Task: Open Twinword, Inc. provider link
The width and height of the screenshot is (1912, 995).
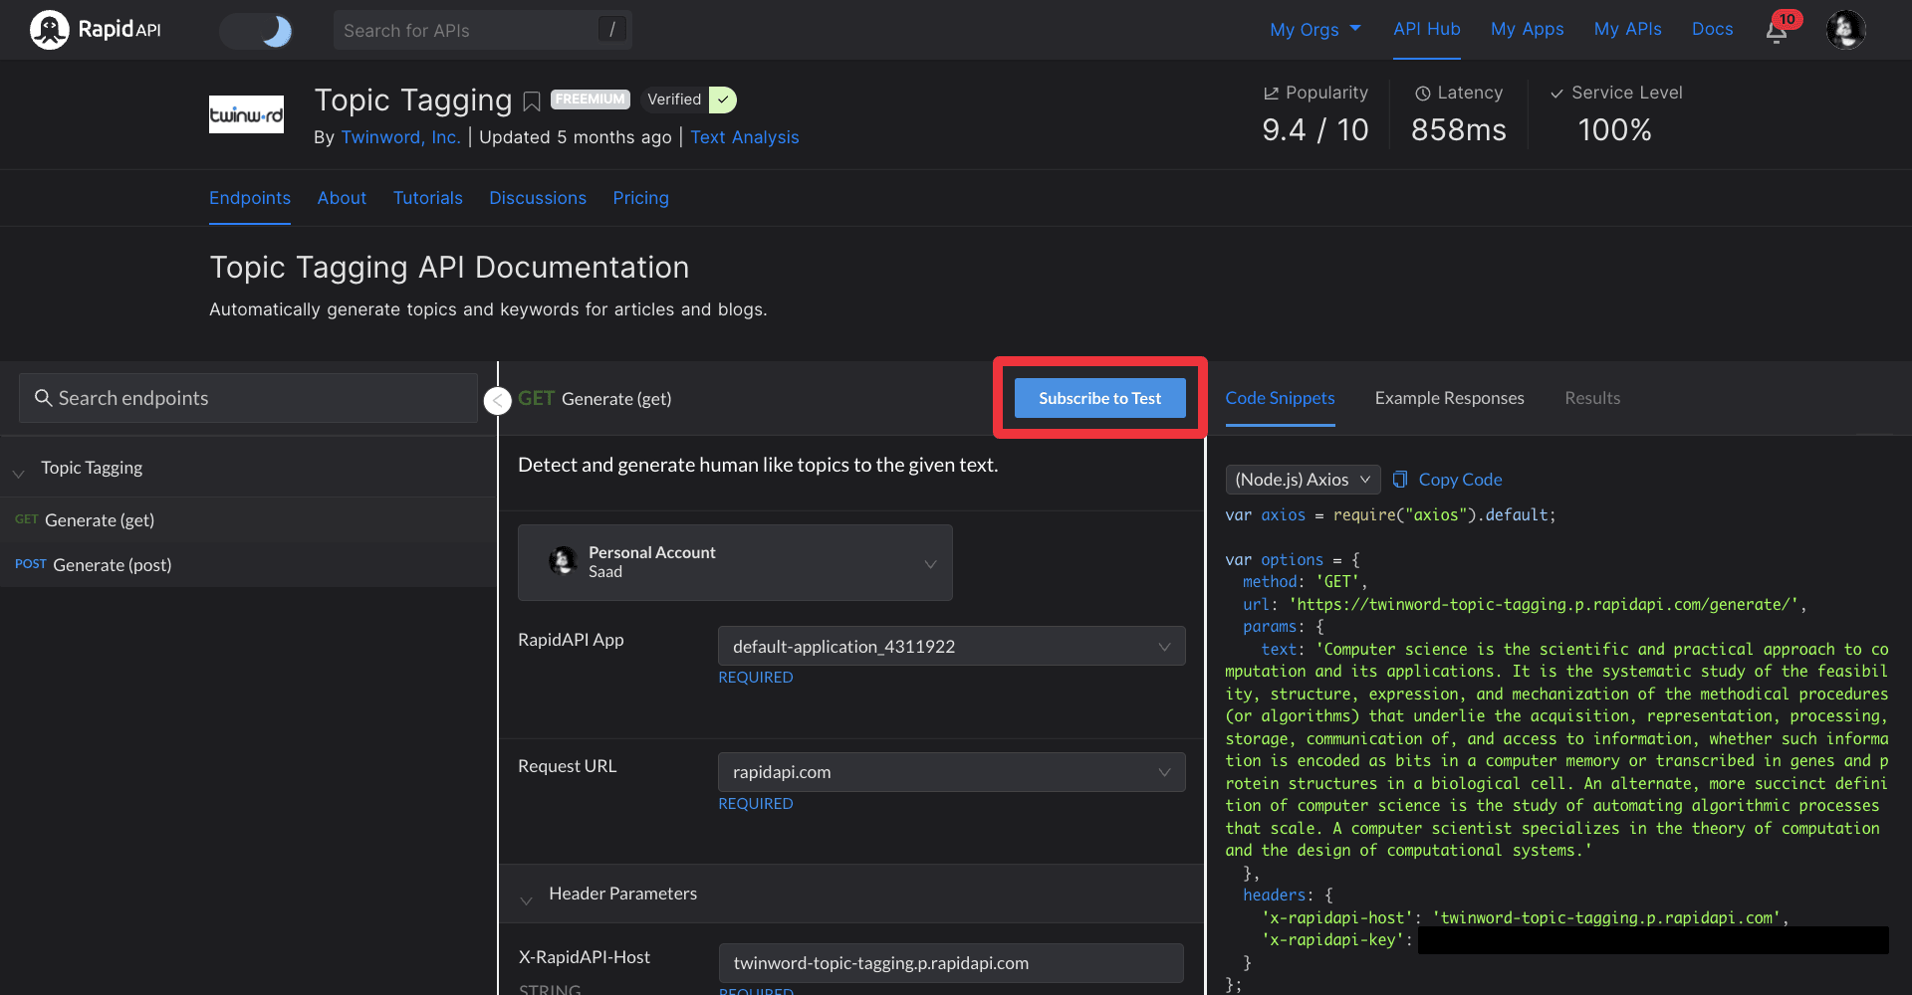Action: [x=400, y=137]
